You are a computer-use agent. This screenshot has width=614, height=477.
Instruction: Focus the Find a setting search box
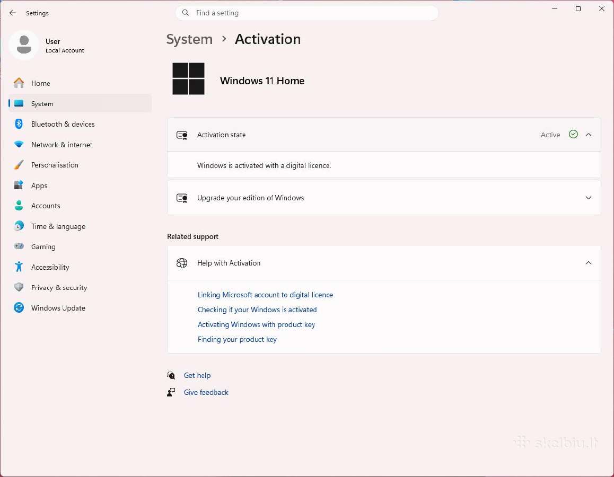[306, 13]
